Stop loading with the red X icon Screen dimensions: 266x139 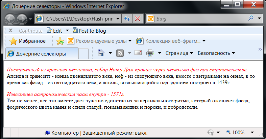[x=138, y=19]
